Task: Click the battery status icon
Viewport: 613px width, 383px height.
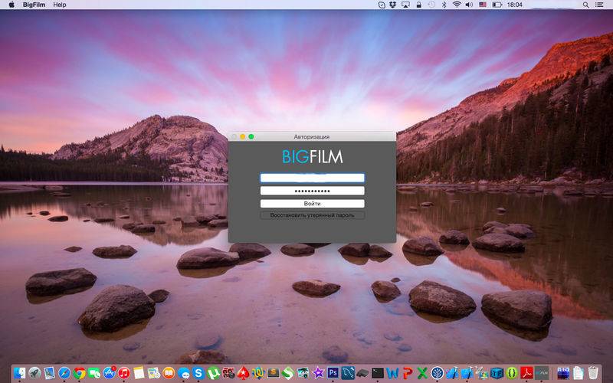Action: point(497,5)
